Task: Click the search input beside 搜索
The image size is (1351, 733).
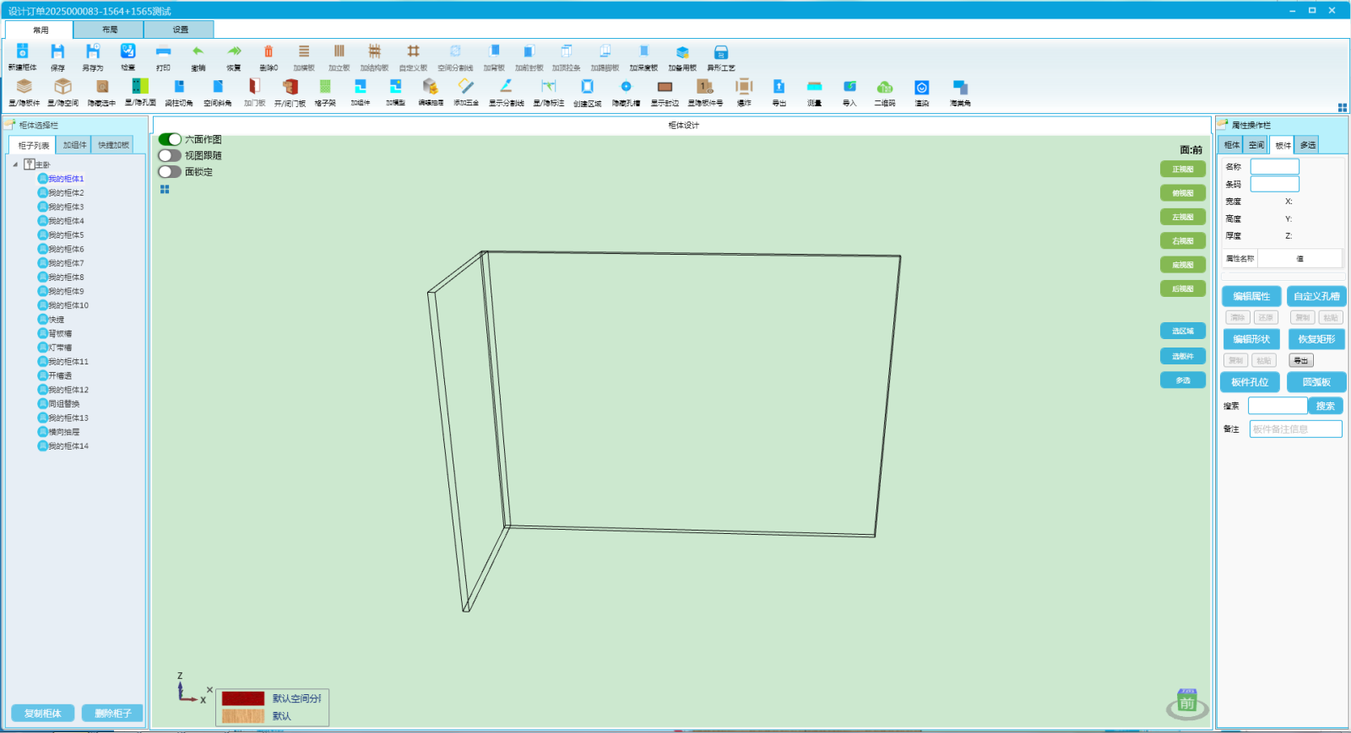Action: pyautogui.click(x=1278, y=406)
